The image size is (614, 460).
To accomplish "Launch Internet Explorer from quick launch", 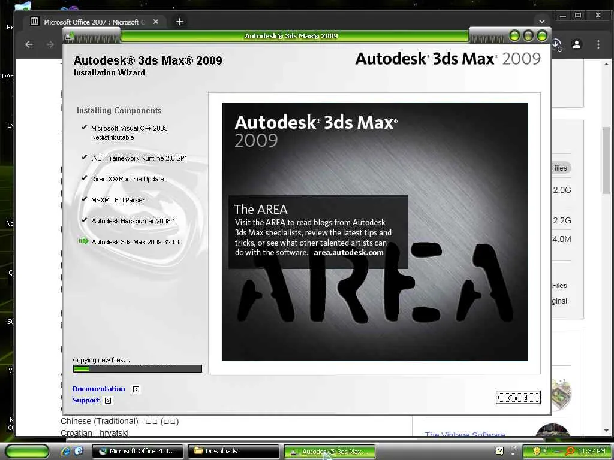I will pyautogui.click(x=65, y=451).
